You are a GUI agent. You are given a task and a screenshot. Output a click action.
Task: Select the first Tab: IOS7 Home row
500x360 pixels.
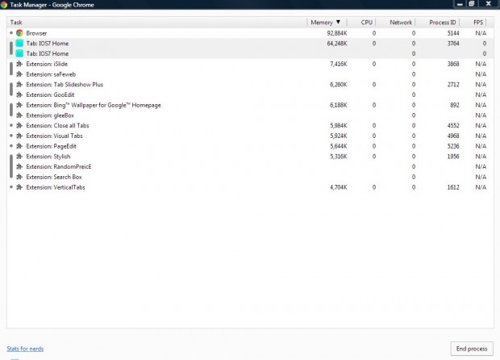(x=250, y=43)
